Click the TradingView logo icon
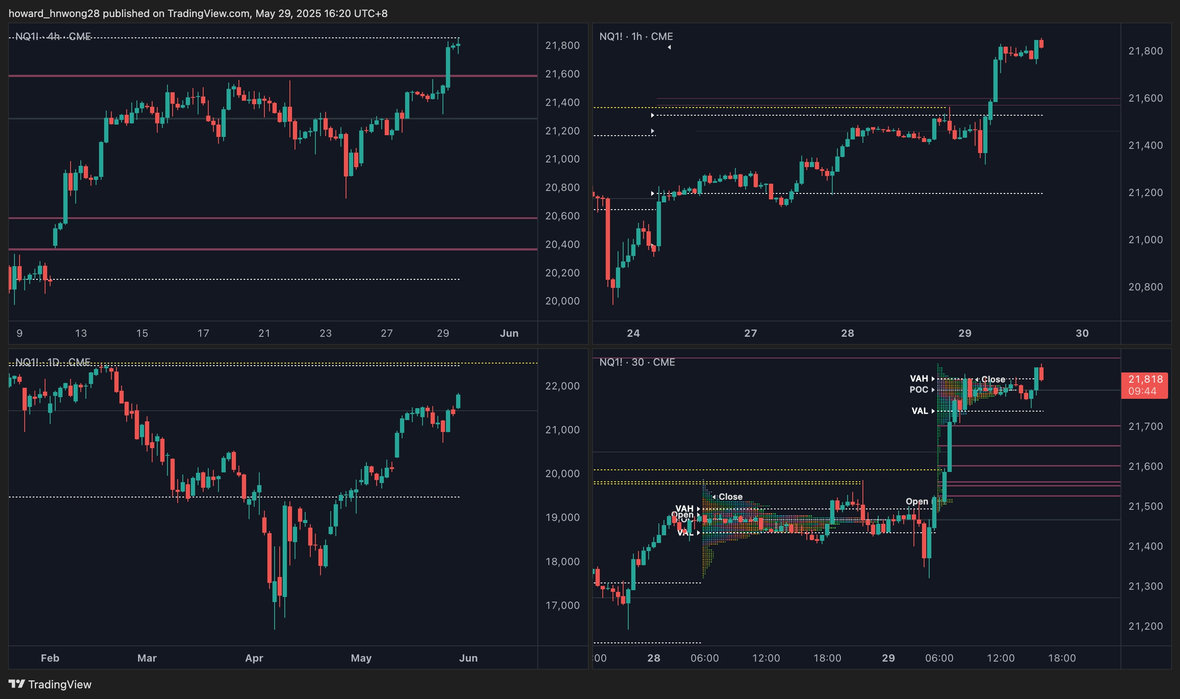This screenshot has width=1180, height=699. pyautogui.click(x=16, y=684)
